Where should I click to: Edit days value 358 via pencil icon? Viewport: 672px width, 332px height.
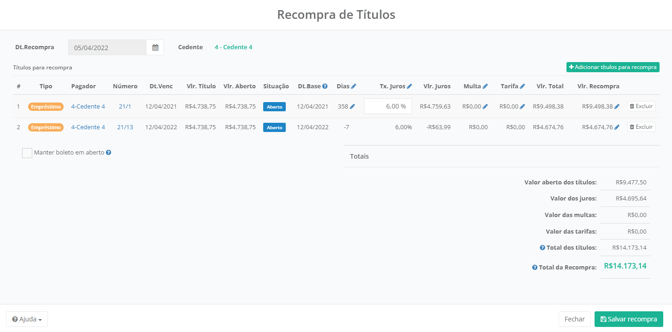[x=353, y=107]
